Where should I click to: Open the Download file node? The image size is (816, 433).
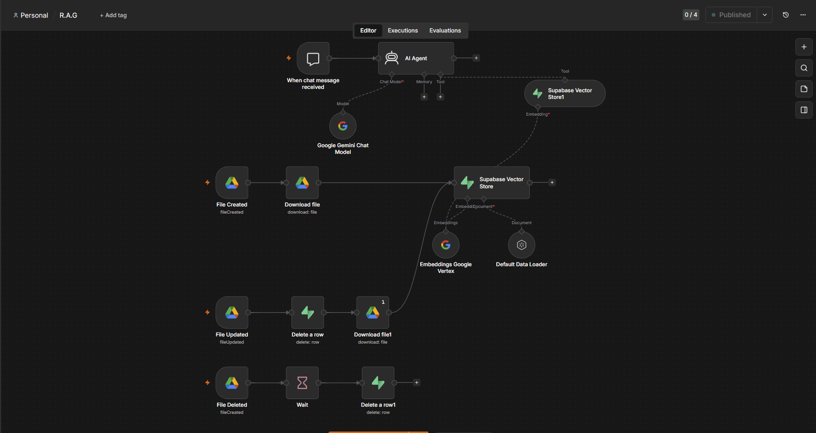[302, 183]
